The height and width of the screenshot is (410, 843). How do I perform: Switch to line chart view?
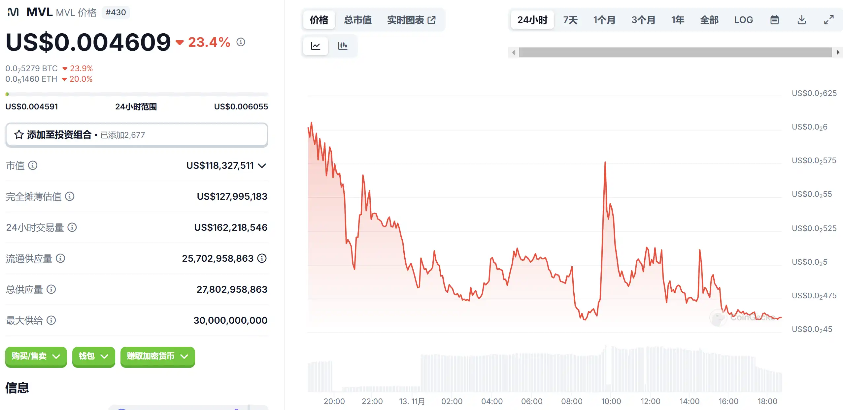click(316, 46)
